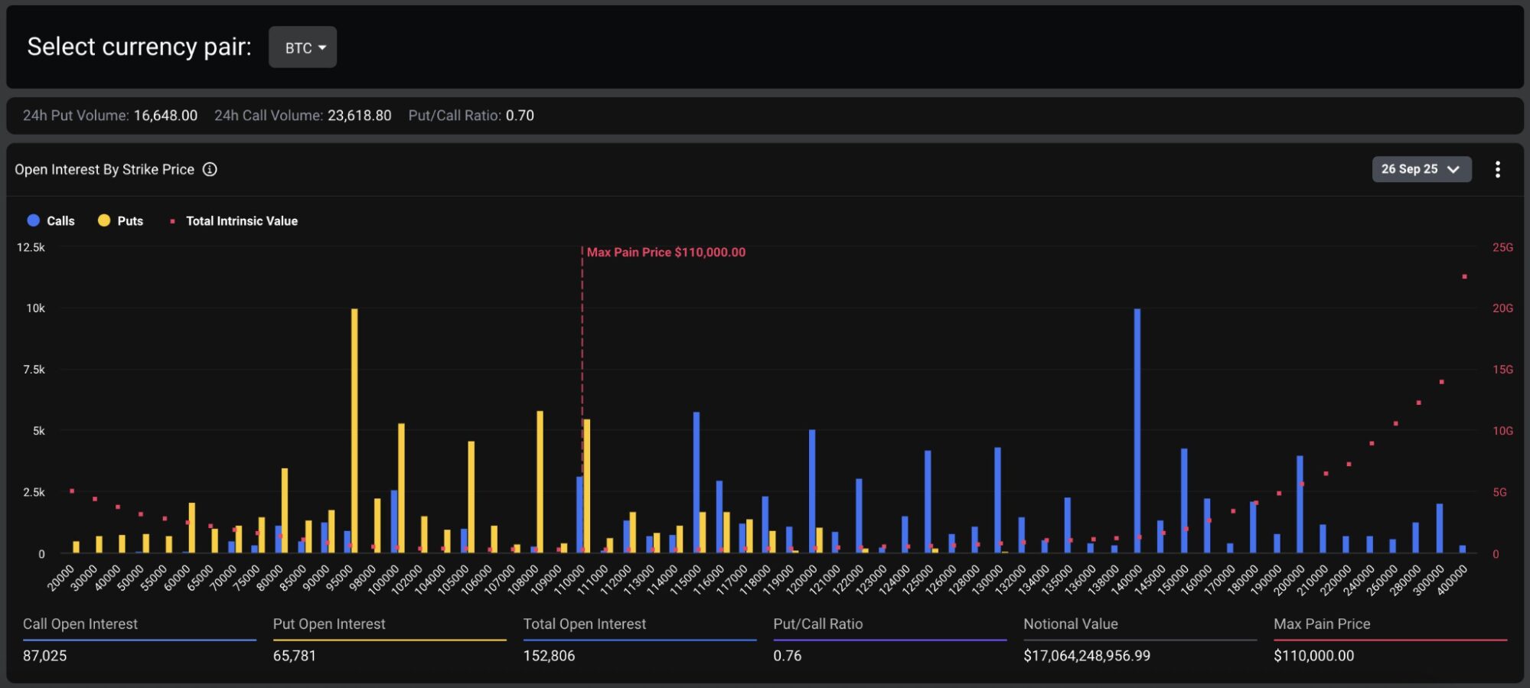
Task: Click the blue Calls legend dot
Action: coord(33,220)
